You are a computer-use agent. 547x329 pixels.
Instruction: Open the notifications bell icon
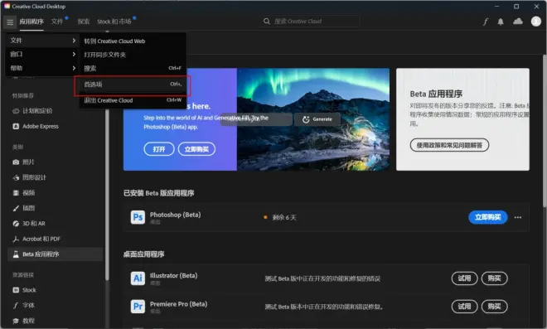(501, 22)
